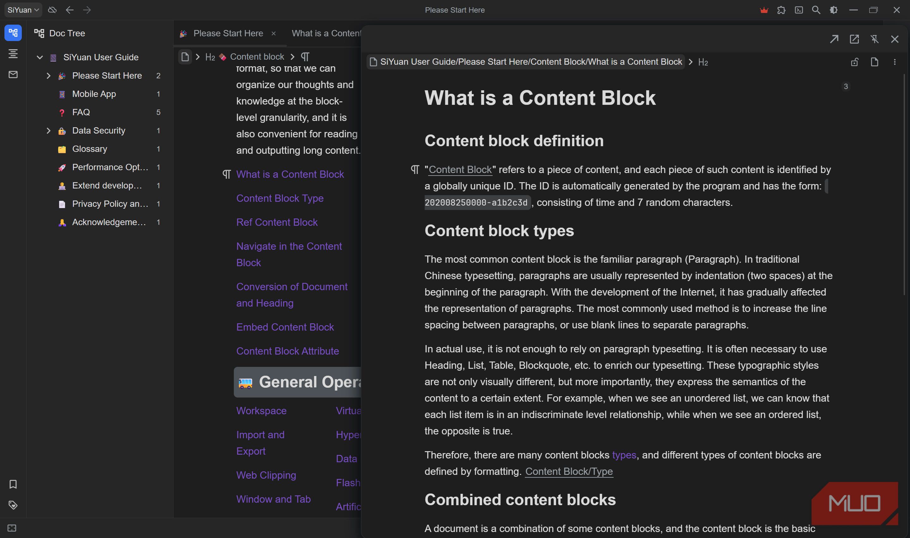Image resolution: width=910 pixels, height=538 pixels.
Task: Click the red crown VIP icon
Action: (764, 10)
